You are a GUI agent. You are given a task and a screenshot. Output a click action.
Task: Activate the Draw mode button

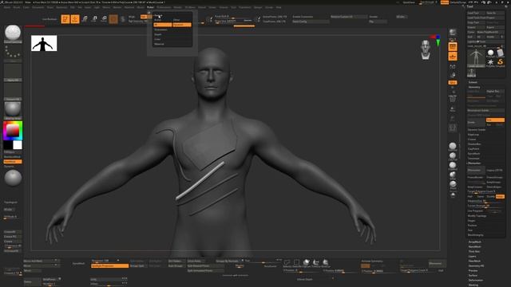click(75, 19)
